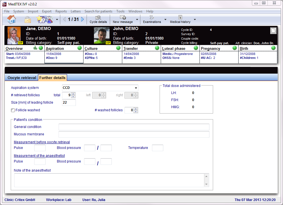Image resolution: width=283 pixels, height=205 pixels.
Task: Click Measurement of the anaesthetist link
Action: pyautogui.click(x=39, y=156)
